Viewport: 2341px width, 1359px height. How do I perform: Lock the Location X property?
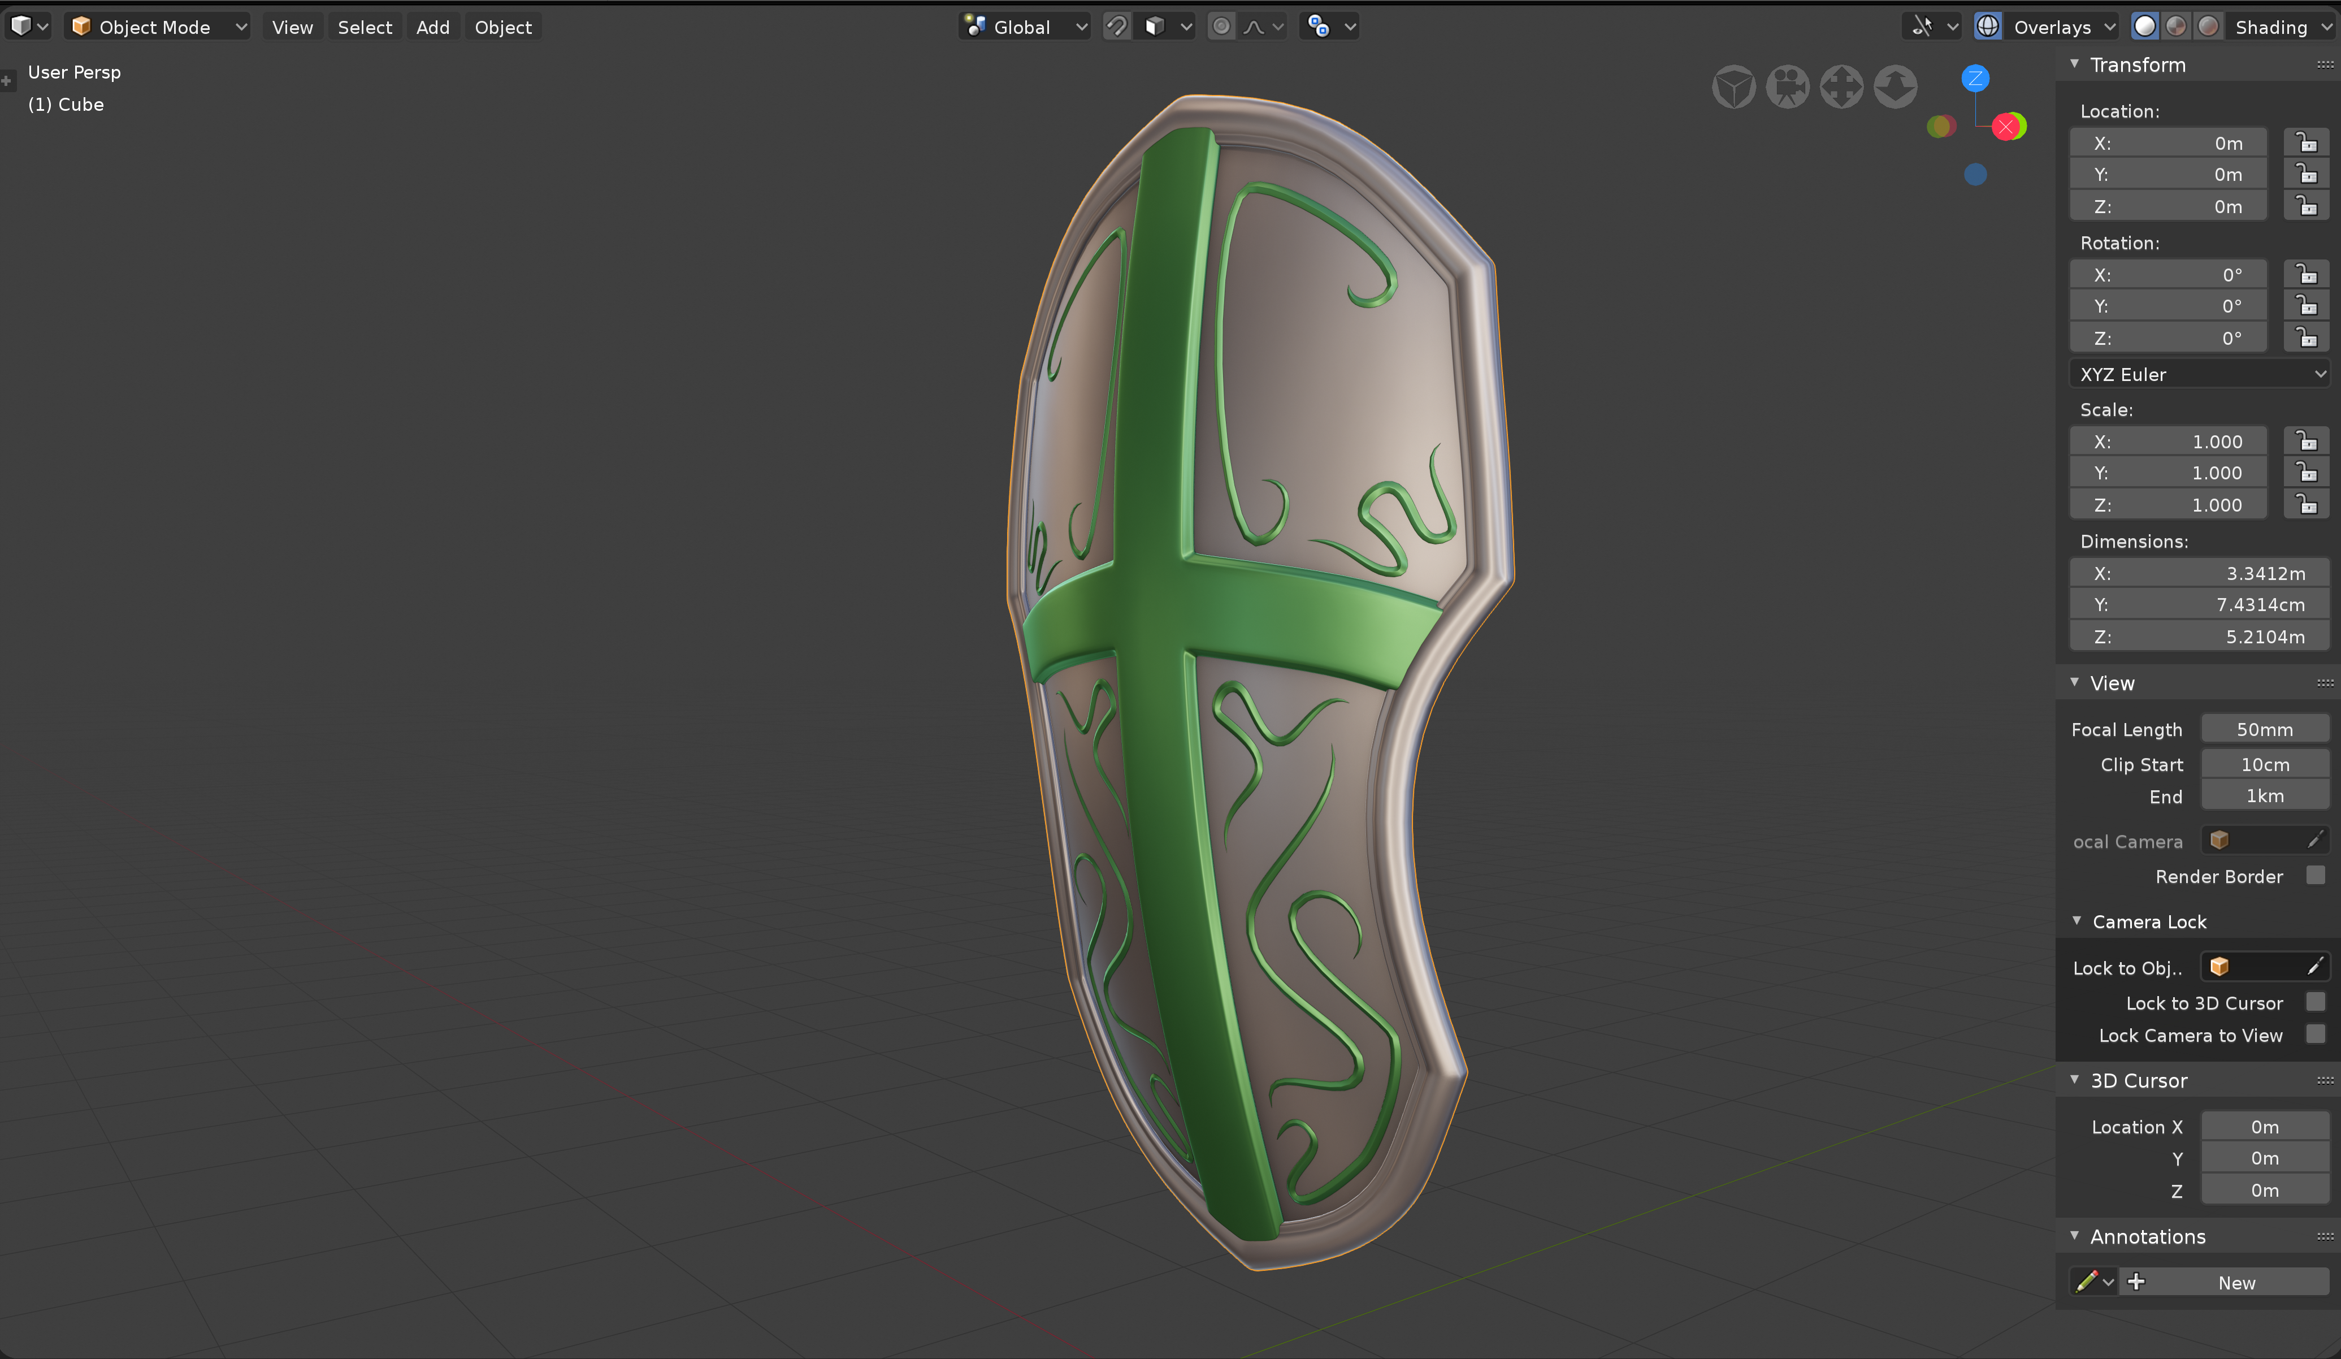click(2307, 143)
